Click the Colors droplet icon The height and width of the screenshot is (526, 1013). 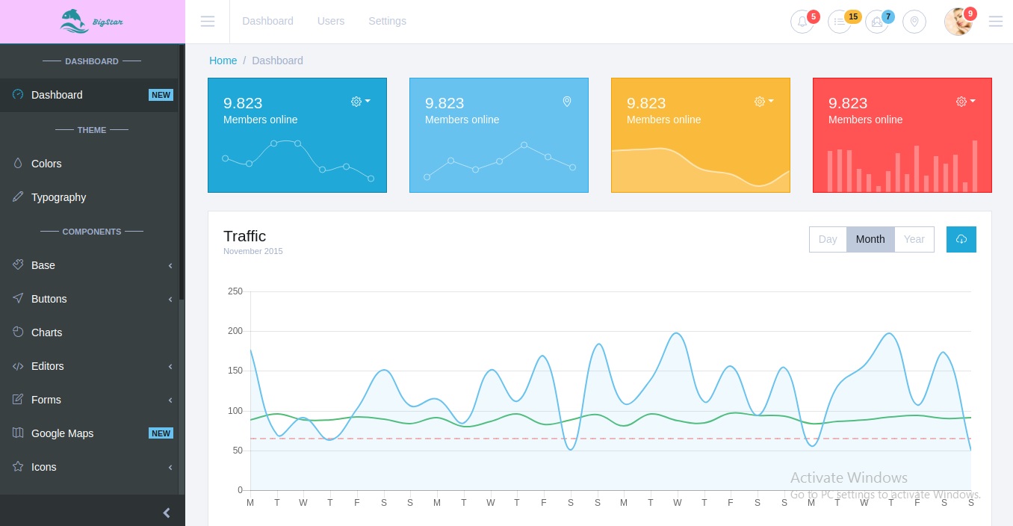[19, 164]
